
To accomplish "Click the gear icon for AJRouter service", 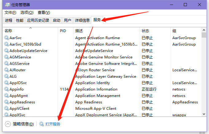I will coord(6,70).
